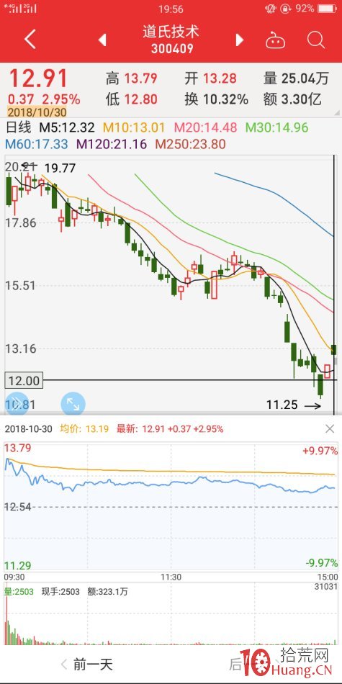
Task: Tap the 31031 volume scale label
Action: tap(326, 587)
